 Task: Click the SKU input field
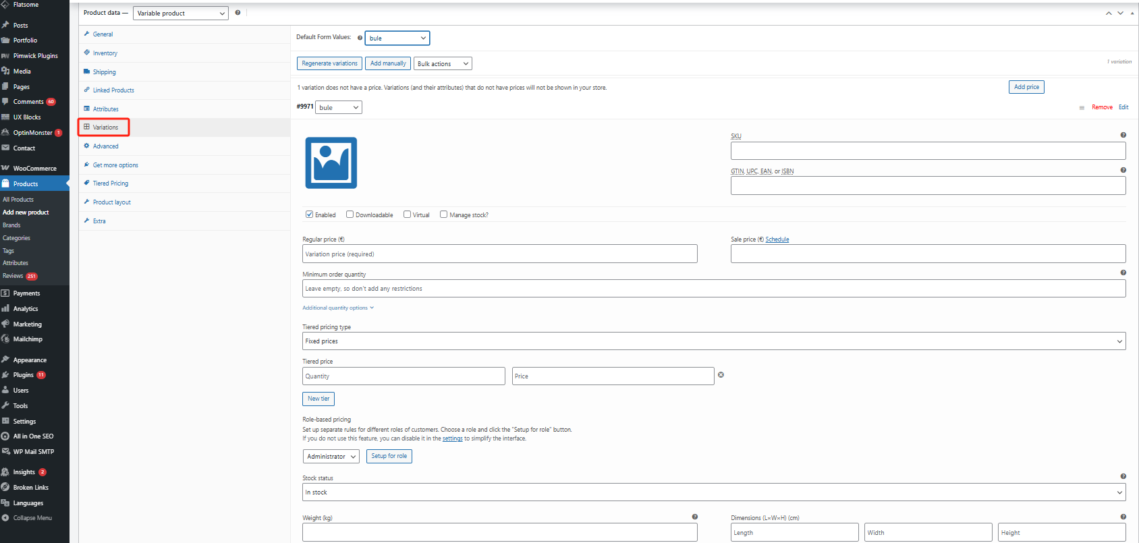(x=928, y=150)
